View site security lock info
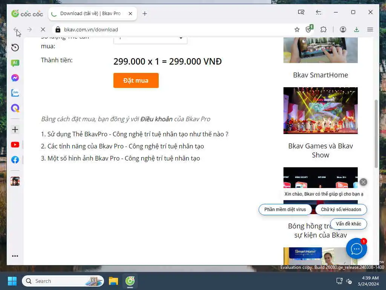The width and height of the screenshot is (386, 290). 58,29
